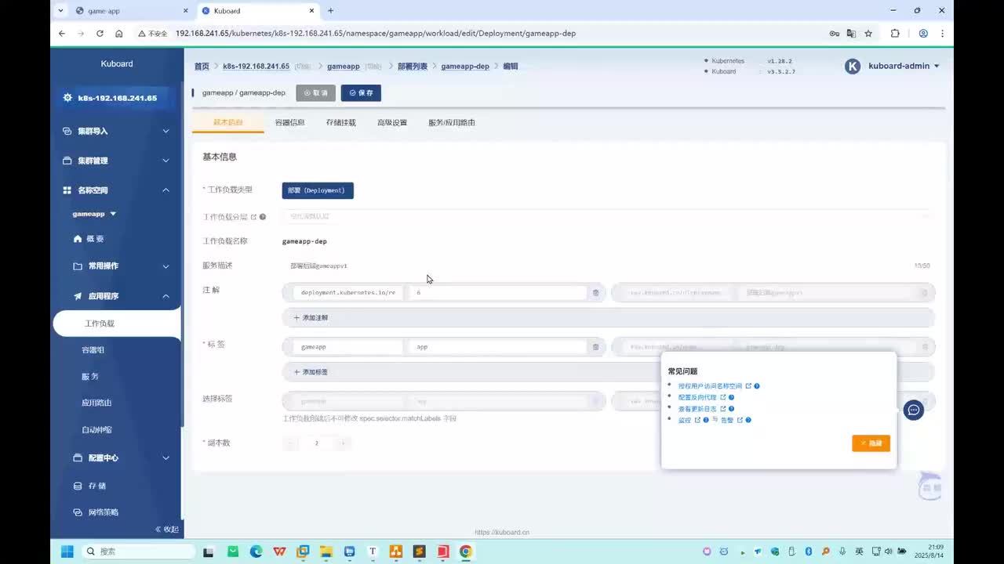Select 自动伸缩 in the sidebar
Screen dimensions: 1004x564
click(96, 429)
